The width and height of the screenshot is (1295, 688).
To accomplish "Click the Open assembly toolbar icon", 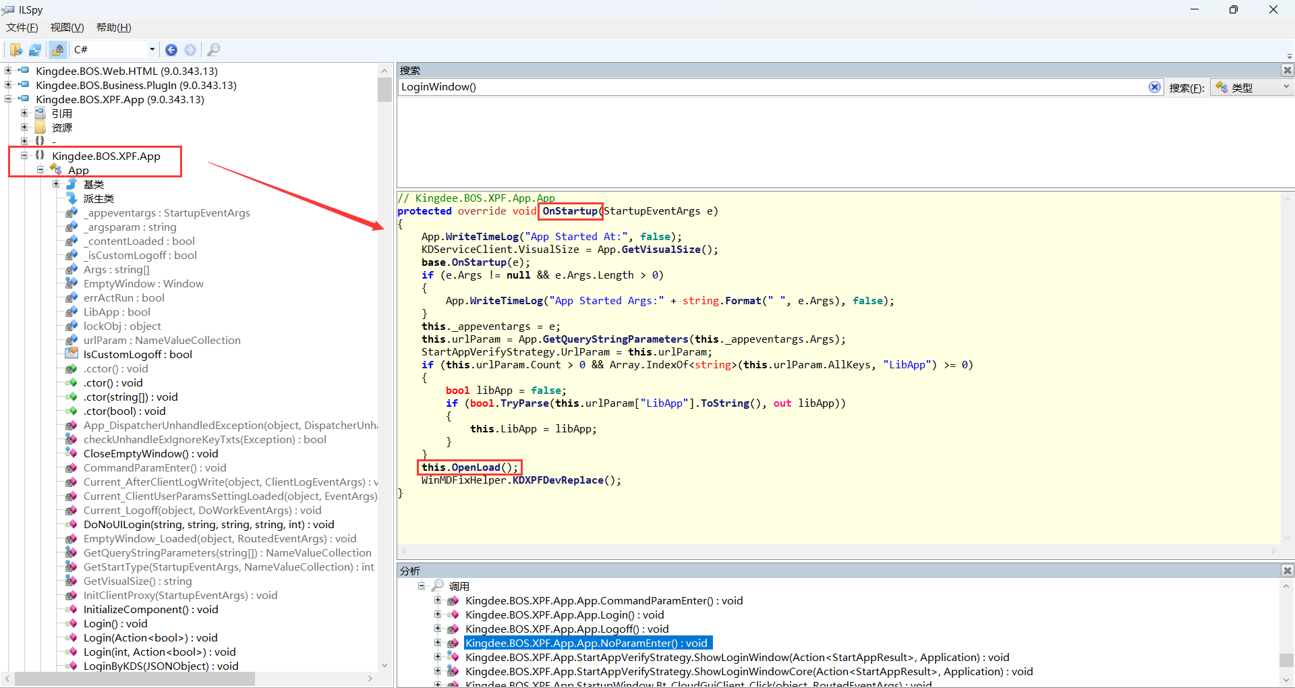I will pos(16,49).
